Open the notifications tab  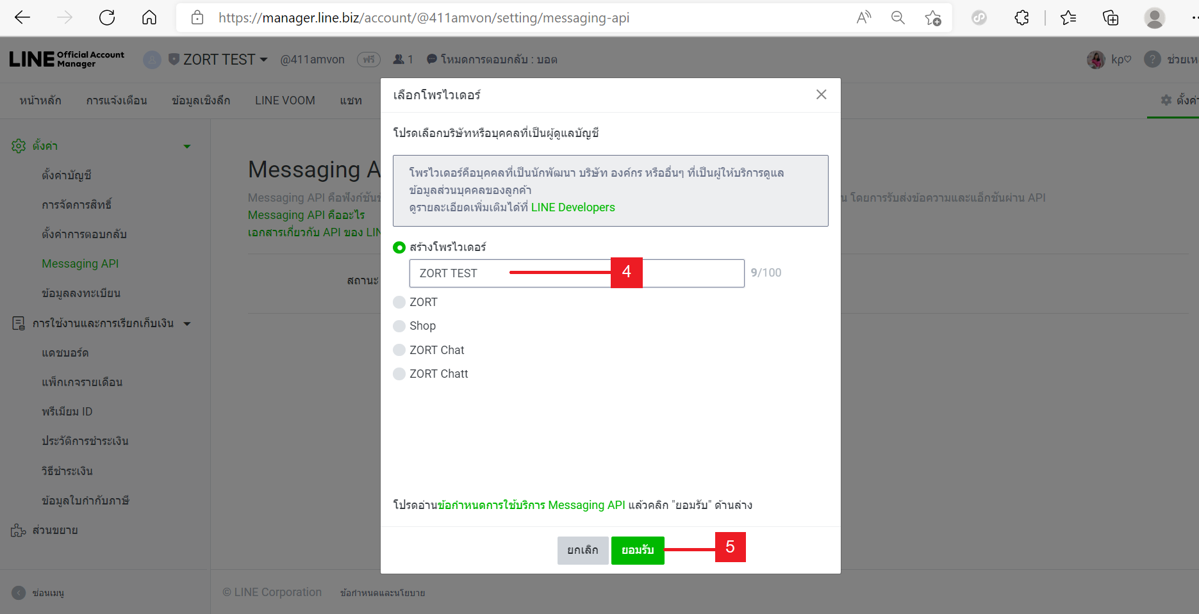click(117, 101)
